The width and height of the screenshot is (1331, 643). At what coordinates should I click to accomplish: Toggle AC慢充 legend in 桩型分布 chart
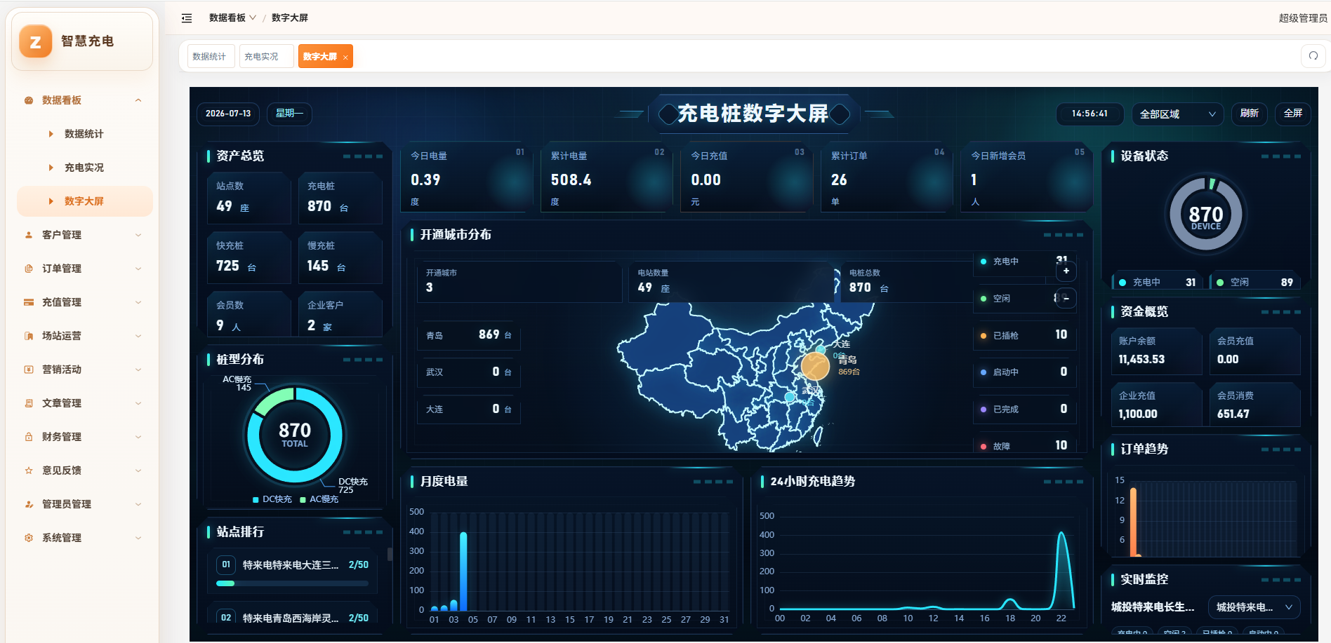pos(319,499)
